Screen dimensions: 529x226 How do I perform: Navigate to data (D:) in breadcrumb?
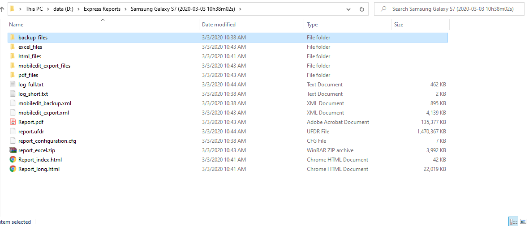(x=64, y=9)
